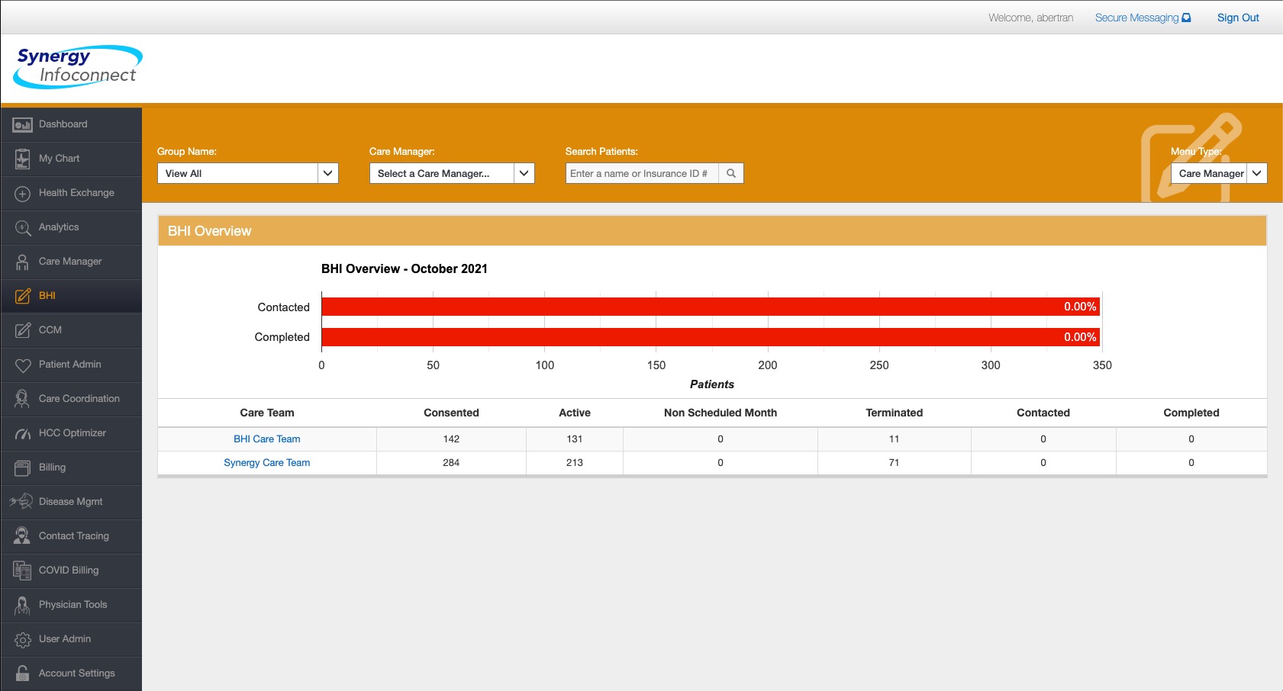Screen dimensions: 1283x691
Task: Click the Billing document icon
Action: (x=22, y=468)
